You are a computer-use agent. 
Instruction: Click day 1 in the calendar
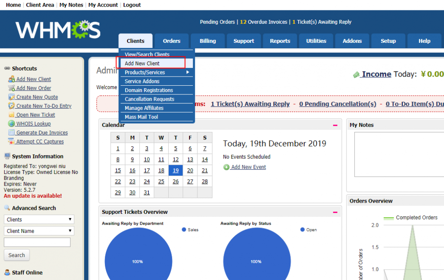(x=118, y=148)
